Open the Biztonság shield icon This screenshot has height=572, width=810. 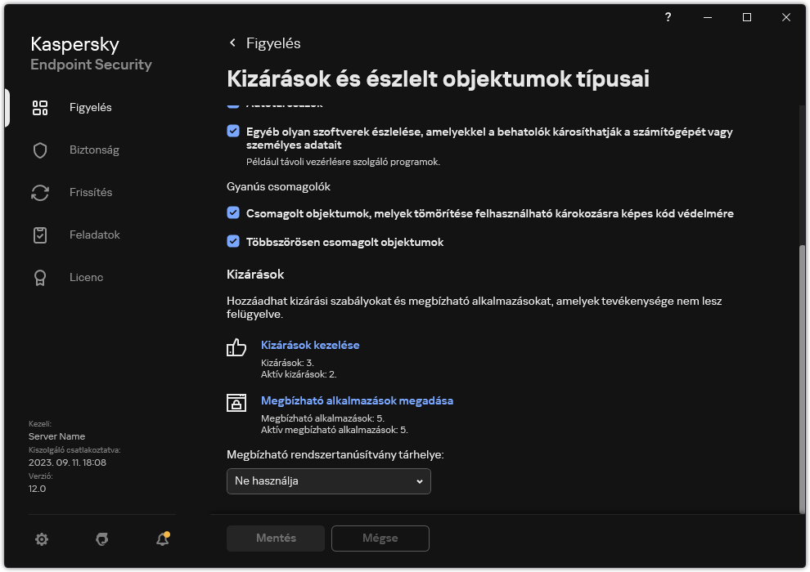[39, 150]
